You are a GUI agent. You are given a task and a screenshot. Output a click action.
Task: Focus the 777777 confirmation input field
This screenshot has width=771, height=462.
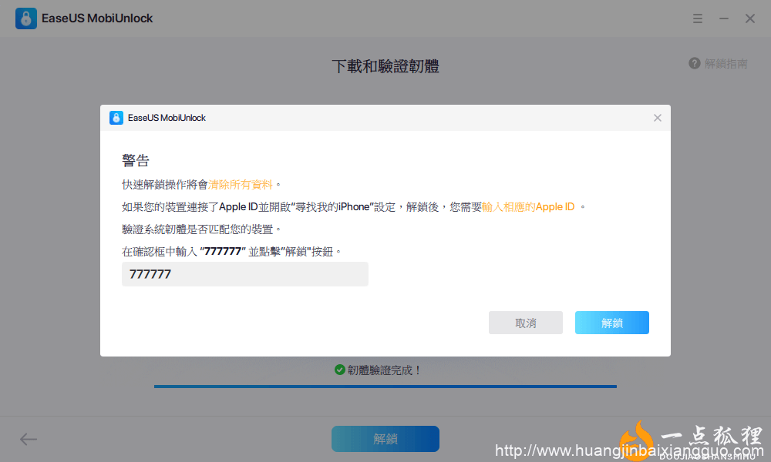pos(245,274)
